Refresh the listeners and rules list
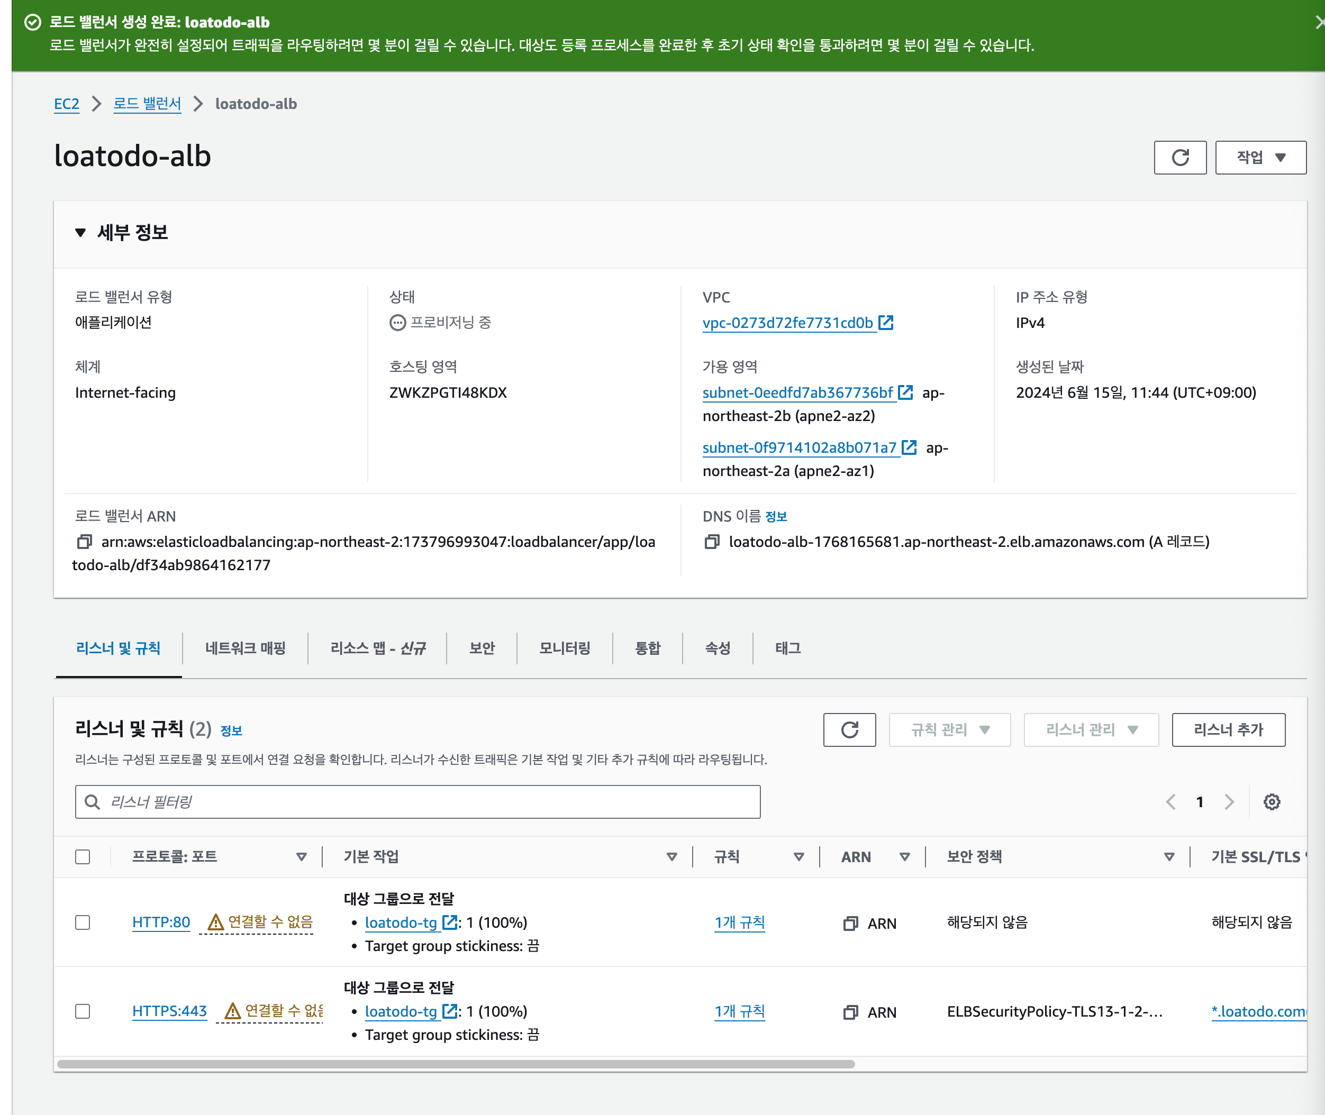Image resolution: width=1325 pixels, height=1115 pixels. tap(849, 730)
